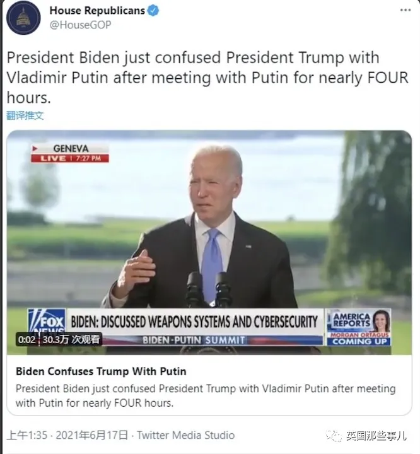This screenshot has height=454, width=420.
Task: Click the Fox News logo in video
Action: 47,322
